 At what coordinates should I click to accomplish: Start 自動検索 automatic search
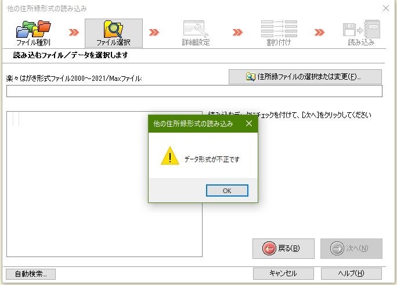(31, 274)
